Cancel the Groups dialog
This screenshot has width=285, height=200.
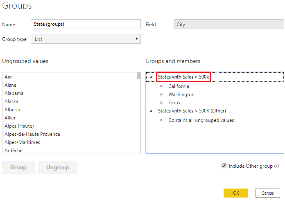(267, 193)
